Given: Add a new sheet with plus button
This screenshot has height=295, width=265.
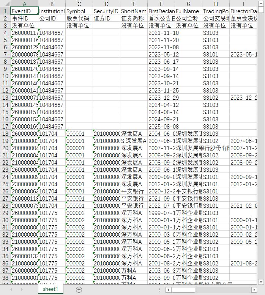Looking at the screenshot, I should click(x=79, y=290).
